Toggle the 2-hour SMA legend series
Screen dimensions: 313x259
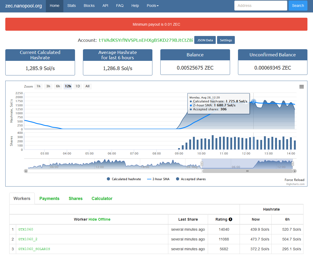coord(158,179)
